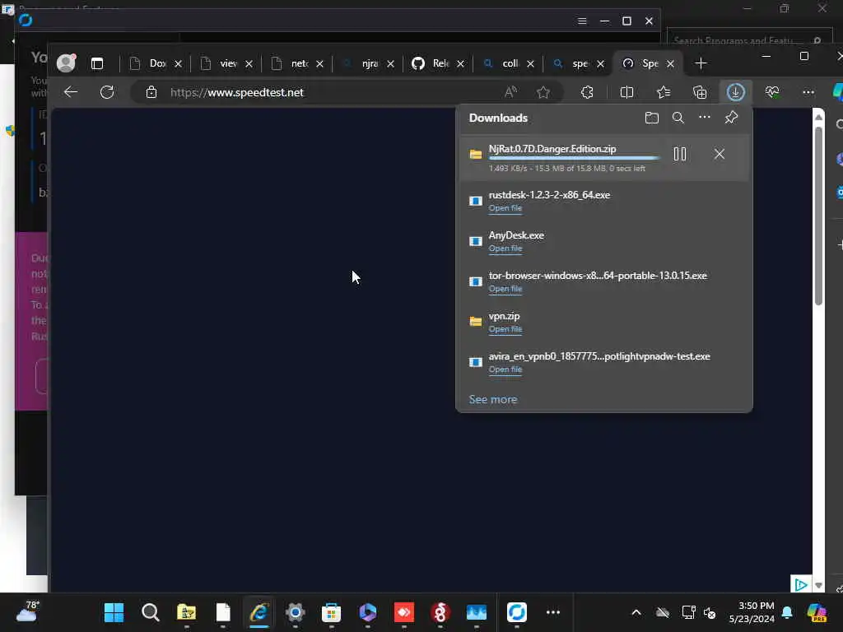The height and width of the screenshot is (632, 843).
Task: Select the rustdesk-1.2.3-2-x86_64.exe file name
Action: point(549,194)
